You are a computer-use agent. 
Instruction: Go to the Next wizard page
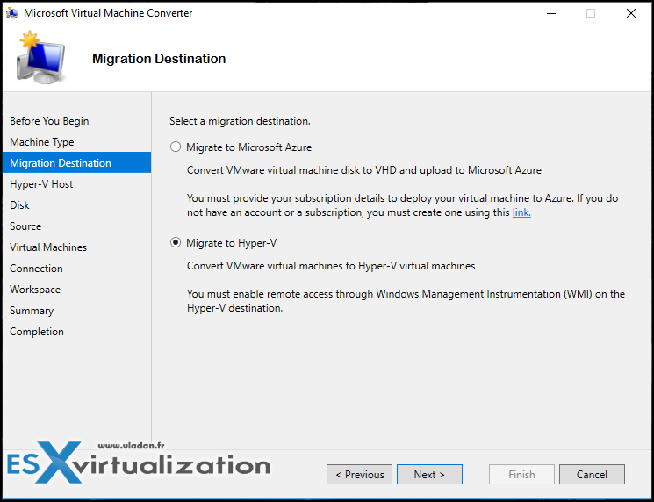(429, 475)
